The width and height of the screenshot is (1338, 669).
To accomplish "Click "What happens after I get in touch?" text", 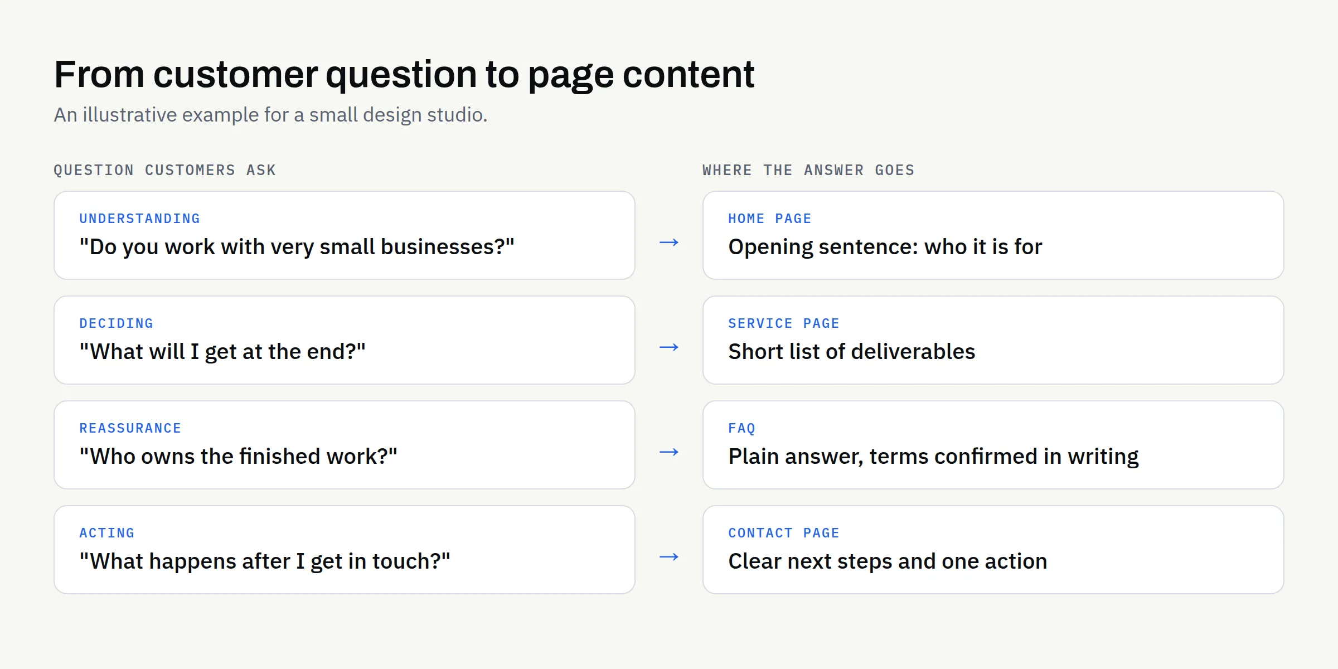I will pos(265,561).
